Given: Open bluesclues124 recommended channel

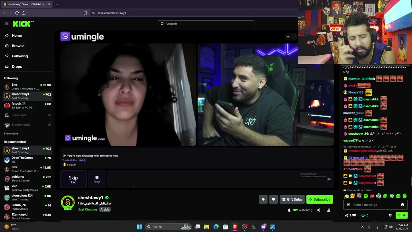Looking at the screenshot, I should (27, 198).
